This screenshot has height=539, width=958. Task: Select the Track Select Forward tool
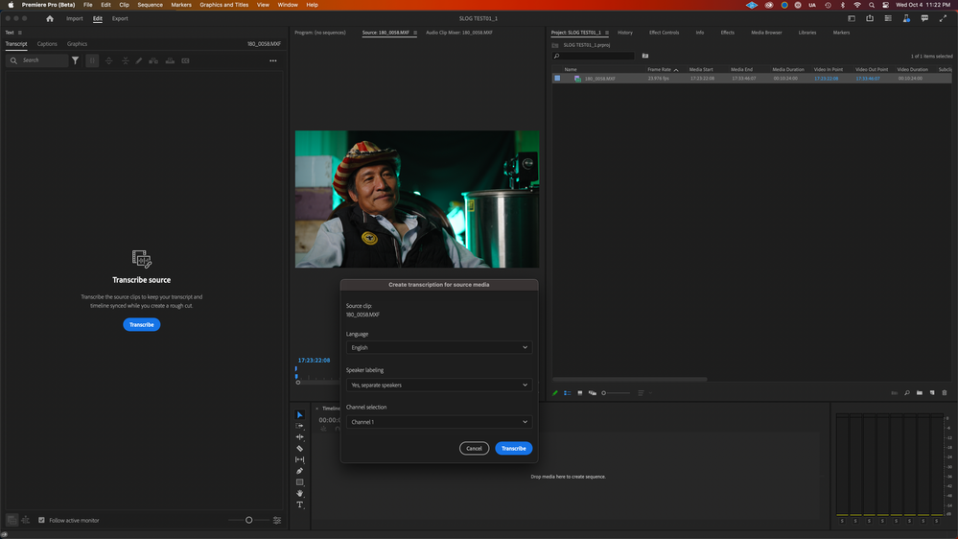click(299, 426)
